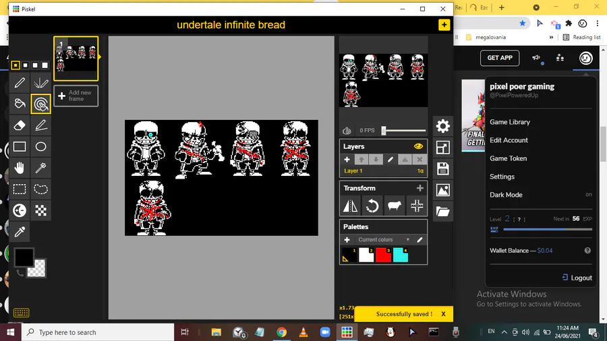Pick the red palette color
Image resolution: width=607 pixels, height=341 pixels.
(383, 255)
